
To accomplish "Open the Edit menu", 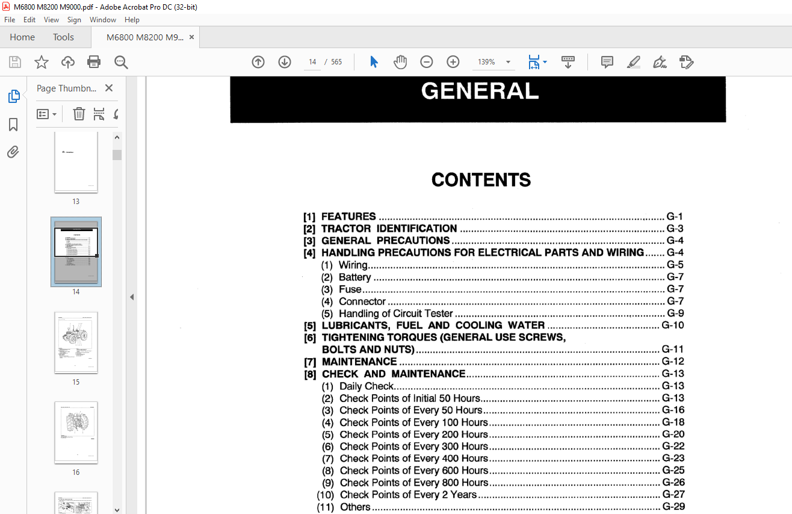I will tap(29, 20).
